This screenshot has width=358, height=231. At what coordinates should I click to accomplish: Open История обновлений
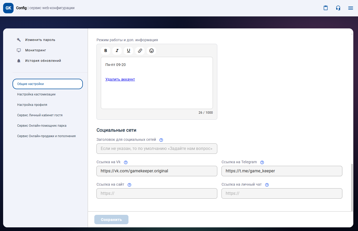43,61
